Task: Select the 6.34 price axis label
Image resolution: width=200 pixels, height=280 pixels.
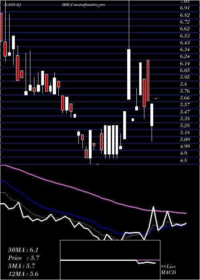Action: click(x=185, y=50)
